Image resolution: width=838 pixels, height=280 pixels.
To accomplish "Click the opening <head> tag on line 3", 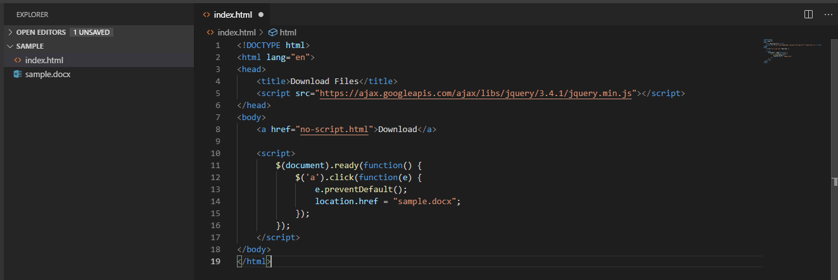I will tap(251, 69).
